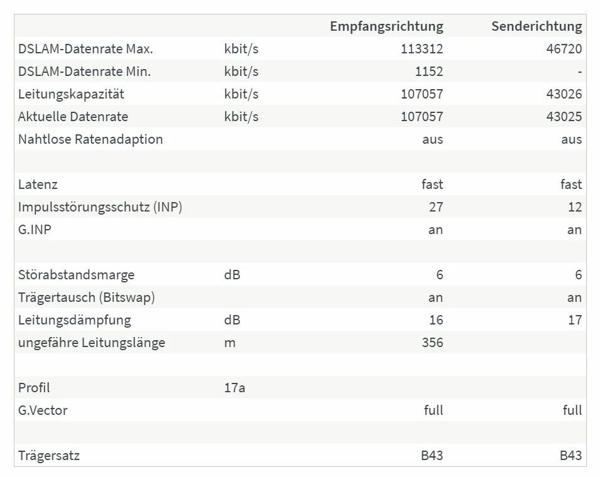Click the 43025 current upstream rate
600x477 pixels.
[x=564, y=117]
